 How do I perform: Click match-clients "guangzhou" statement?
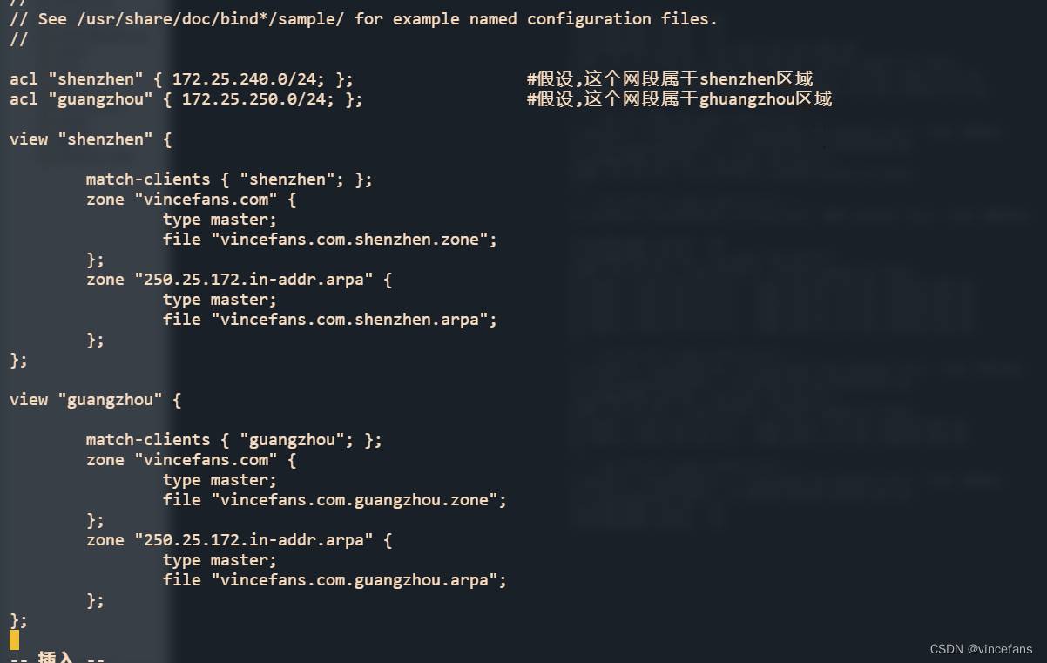click(x=234, y=440)
